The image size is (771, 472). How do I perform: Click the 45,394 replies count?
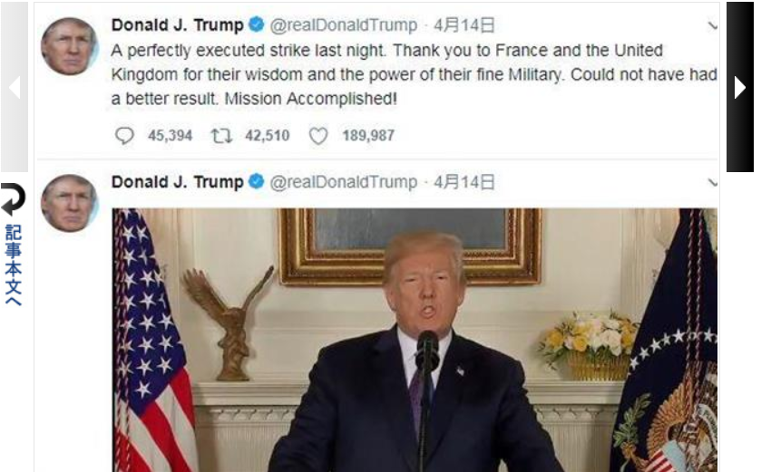[x=171, y=136]
